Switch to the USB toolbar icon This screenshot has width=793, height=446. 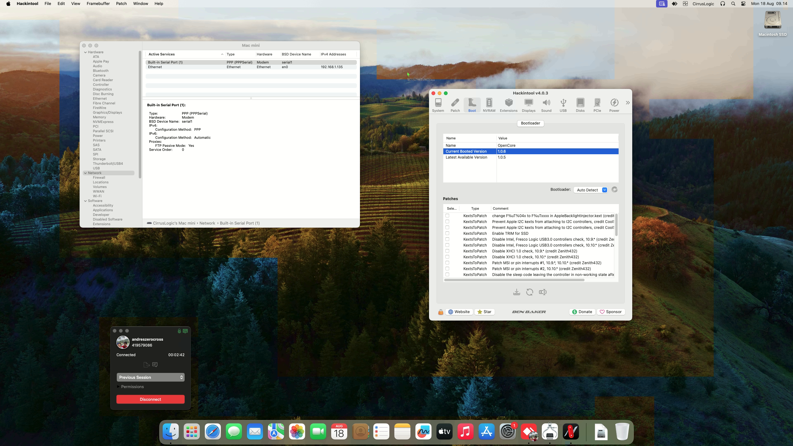(563, 105)
